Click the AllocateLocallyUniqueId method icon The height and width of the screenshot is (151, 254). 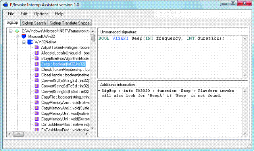[37, 53]
